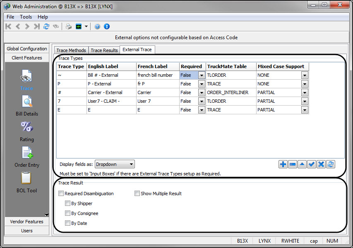Screen dimensions: 353x248
Task: Open the Vendor Features section
Action: click(27, 222)
